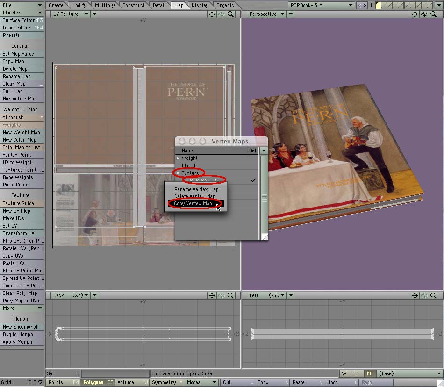Screen dimensions: 444x387
Task: Go to next layer bank with right arrow
Action: (x=365, y=5)
